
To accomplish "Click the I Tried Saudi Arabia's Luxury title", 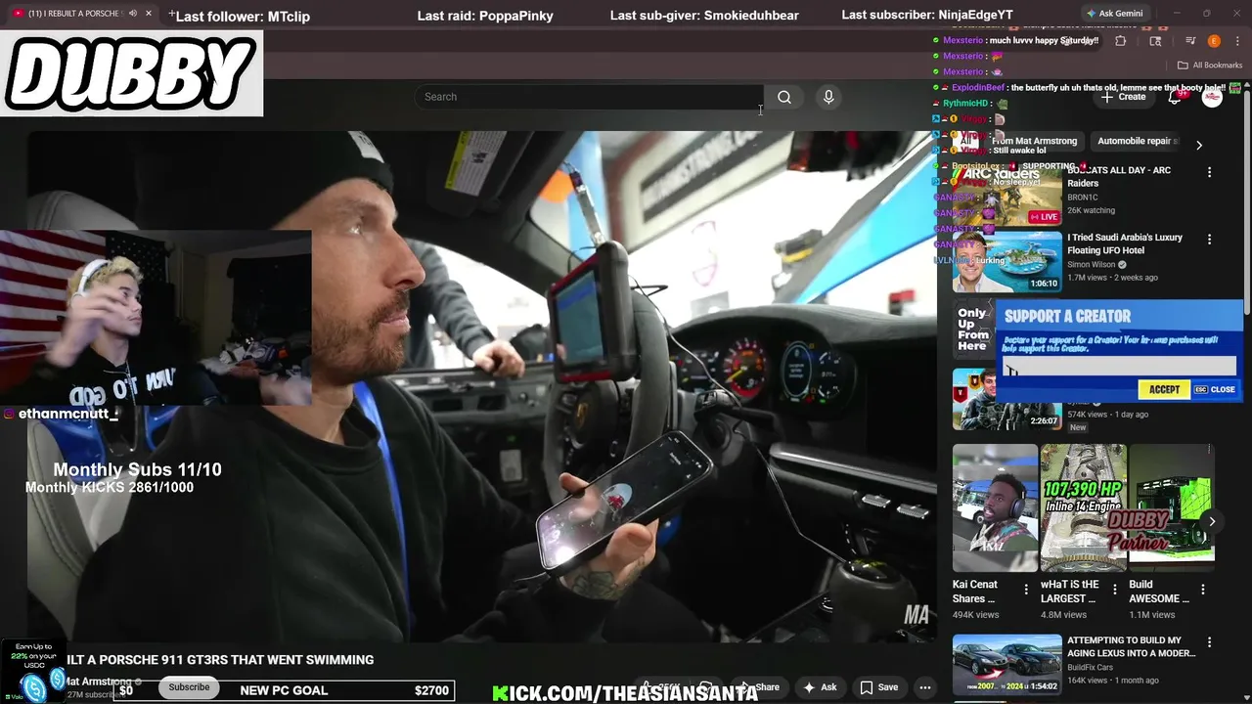I will click(1125, 243).
